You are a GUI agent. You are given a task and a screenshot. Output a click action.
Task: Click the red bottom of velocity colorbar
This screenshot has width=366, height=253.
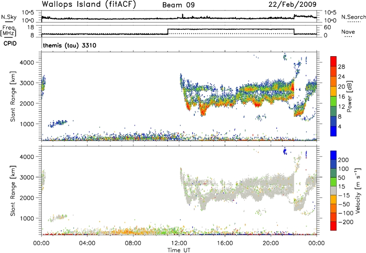point(334,226)
